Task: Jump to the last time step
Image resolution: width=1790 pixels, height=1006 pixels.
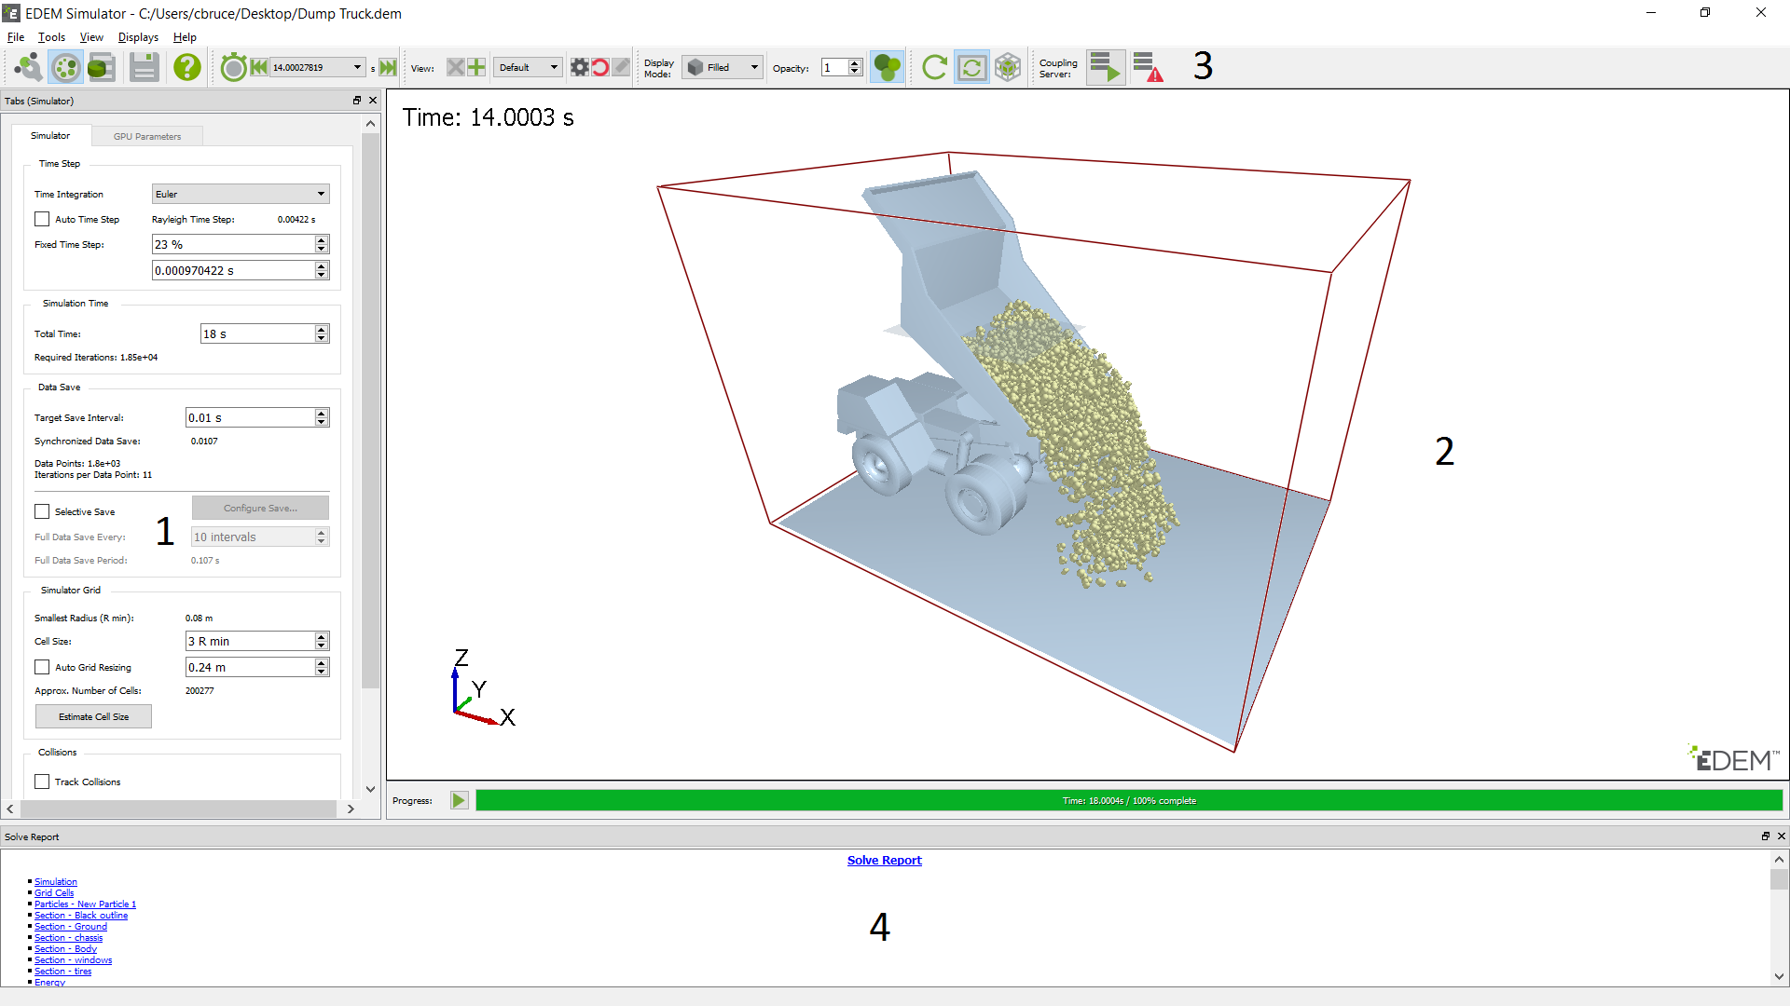Action: click(x=388, y=67)
